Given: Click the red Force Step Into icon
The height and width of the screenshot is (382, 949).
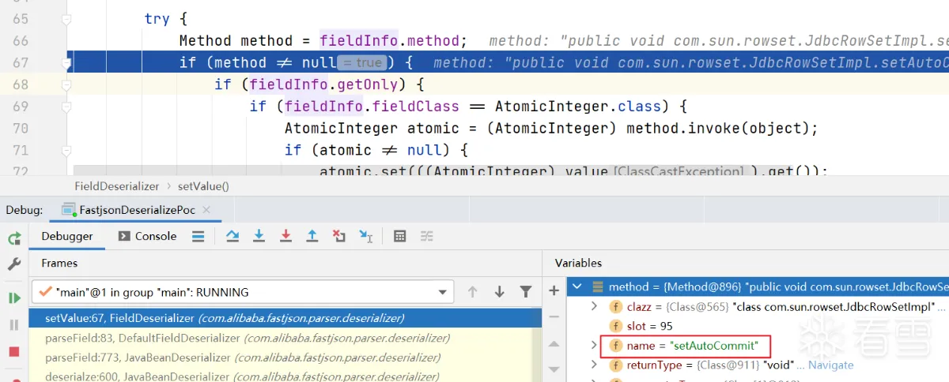Looking at the screenshot, I should [x=285, y=236].
